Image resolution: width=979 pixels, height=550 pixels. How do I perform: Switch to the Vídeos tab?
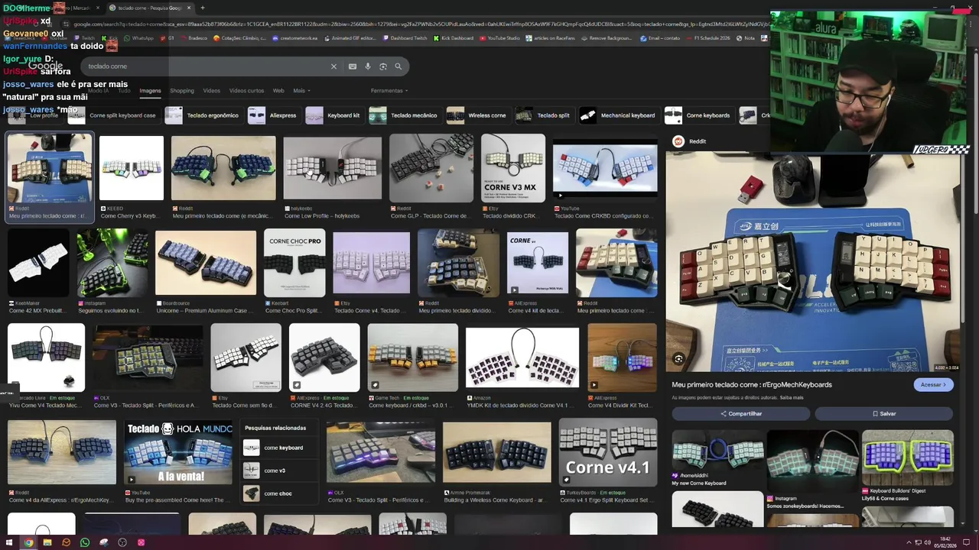(212, 91)
